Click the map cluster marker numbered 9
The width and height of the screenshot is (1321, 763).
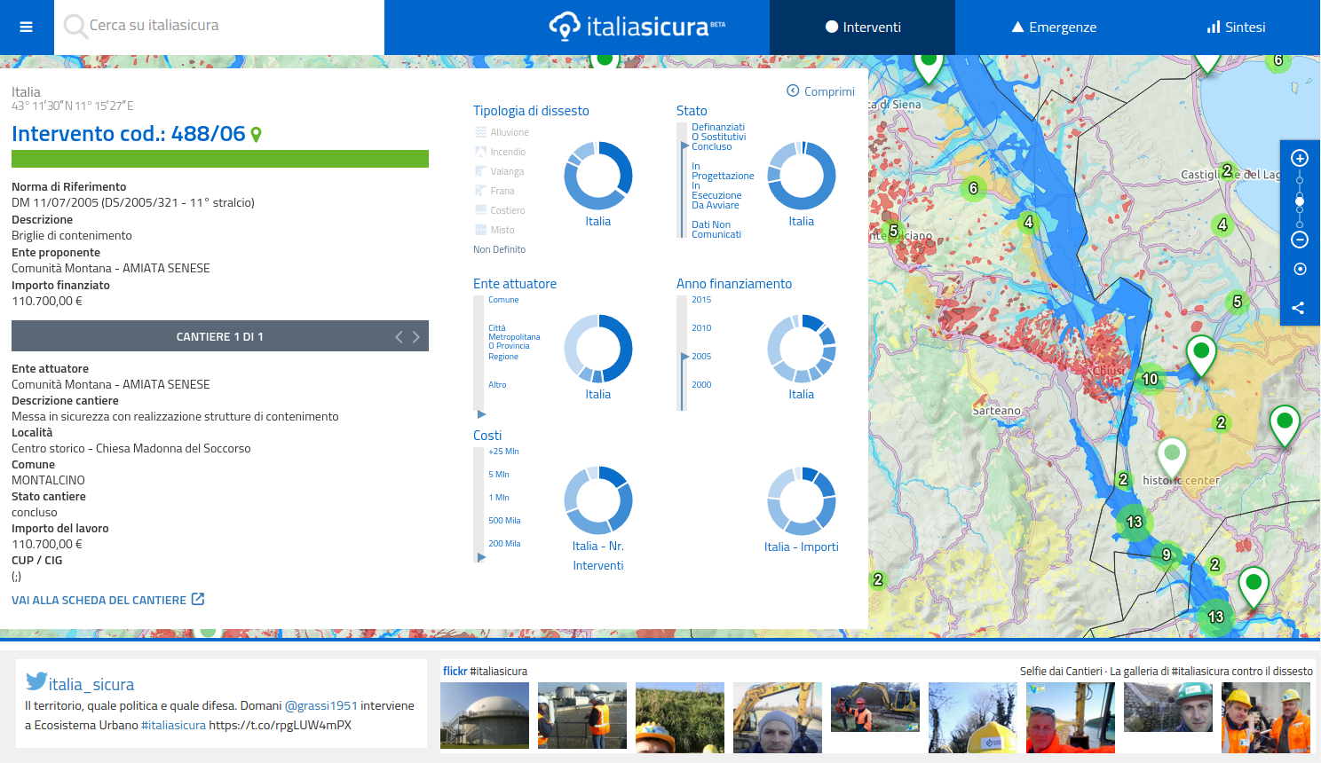pyautogui.click(x=1167, y=555)
